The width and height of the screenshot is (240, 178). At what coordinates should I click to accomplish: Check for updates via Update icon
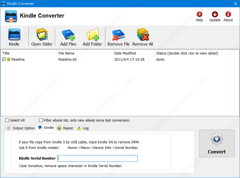pos(215,15)
